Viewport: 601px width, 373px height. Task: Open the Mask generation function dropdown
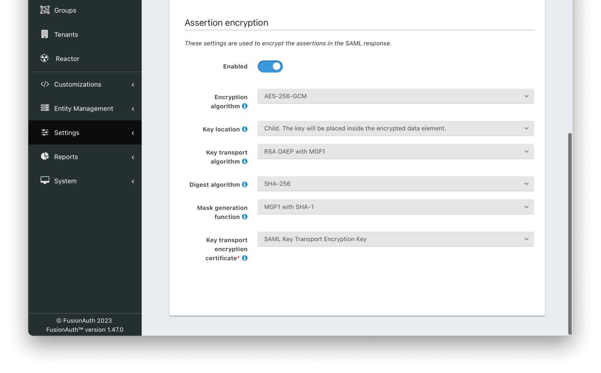click(395, 207)
